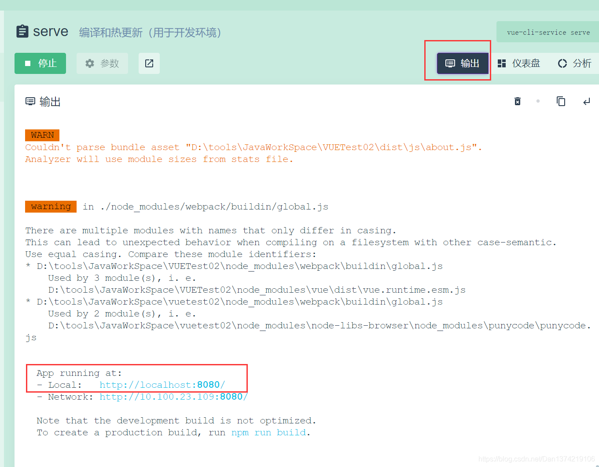Open the running app via external link icon
Image resolution: width=599 pixels, height=467 pixels.
pos(149,63)
